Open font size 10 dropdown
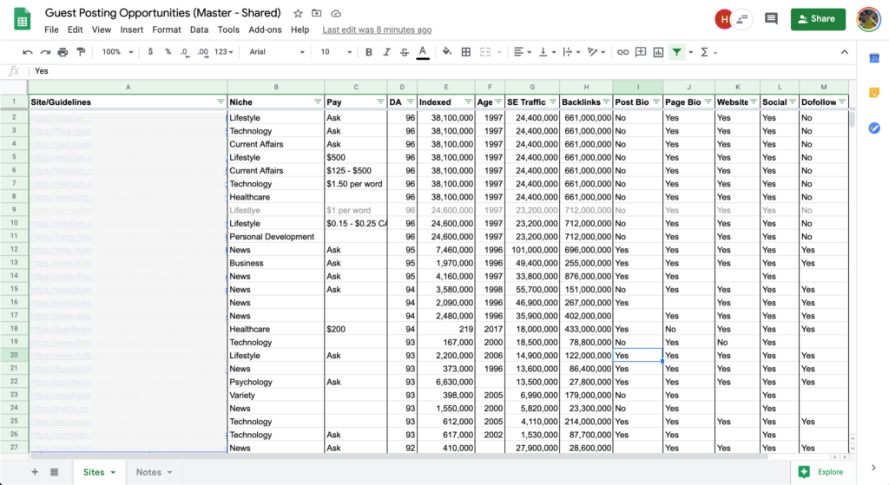The image size is (889, 485). [336, 52]
